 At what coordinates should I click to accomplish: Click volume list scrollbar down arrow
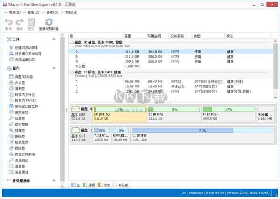(275, 97)
